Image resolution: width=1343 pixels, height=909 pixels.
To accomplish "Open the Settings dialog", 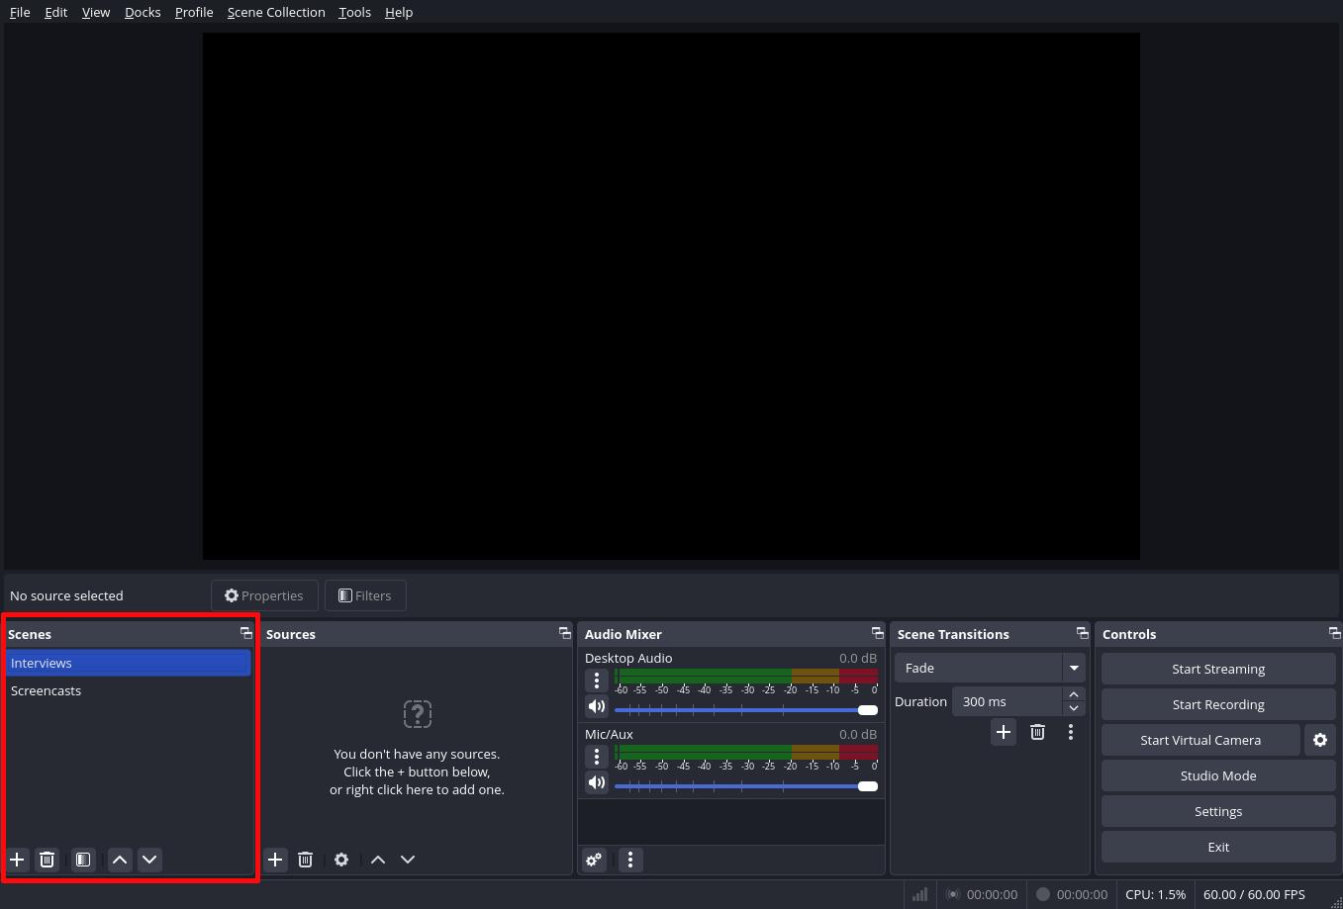I will click(1218, 811).
